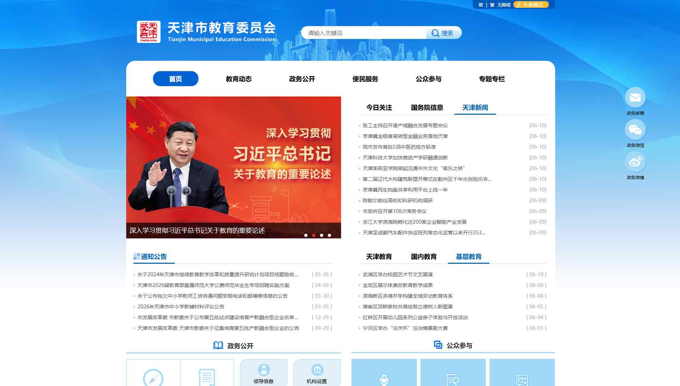Open news 京津冀金租首笔转型金融业务落地天津
This screenshot has width=680, height=386.
[405, 136]
